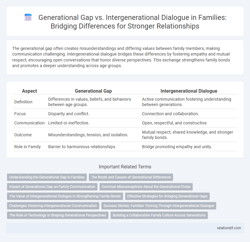Select 'Impact of Generational Gap on Family Communication'
The height and width of the screenshot is (242, 250).
[x=52, y=187]
